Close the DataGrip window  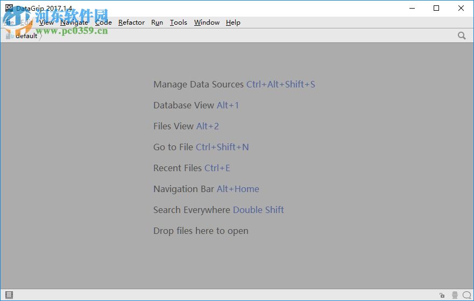coord(461,8)
